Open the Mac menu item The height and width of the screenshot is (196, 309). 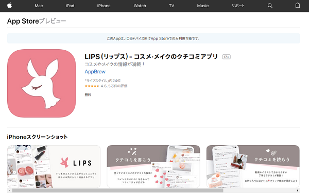(39, 6)
